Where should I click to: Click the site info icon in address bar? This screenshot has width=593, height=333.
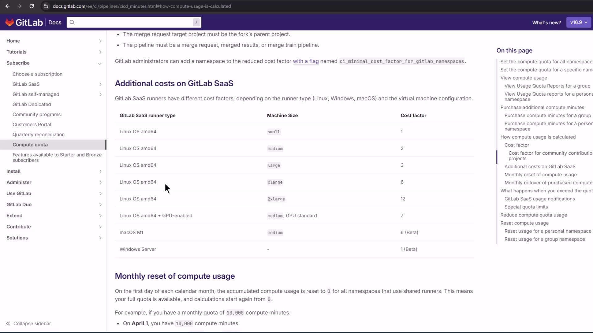pos(46,6)
